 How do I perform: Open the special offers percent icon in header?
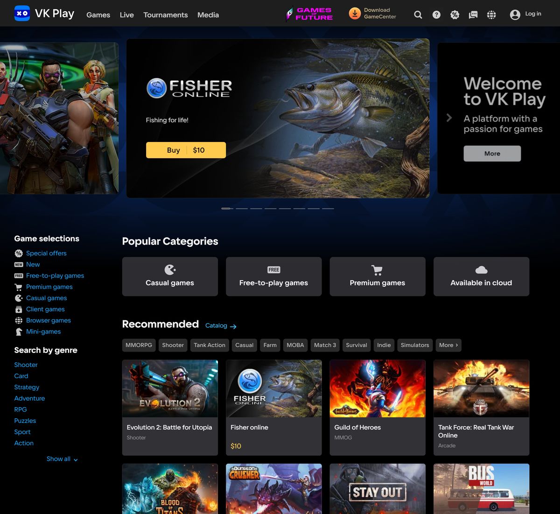[455, 14]
